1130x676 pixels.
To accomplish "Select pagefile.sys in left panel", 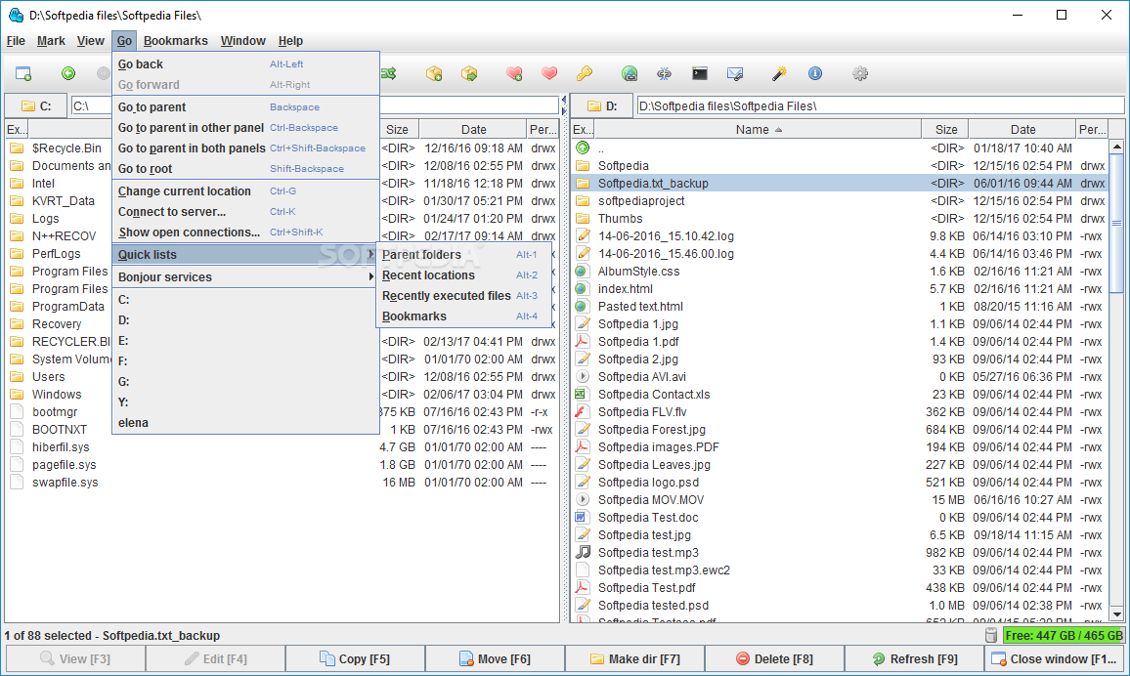I will (x=282, y=464).
